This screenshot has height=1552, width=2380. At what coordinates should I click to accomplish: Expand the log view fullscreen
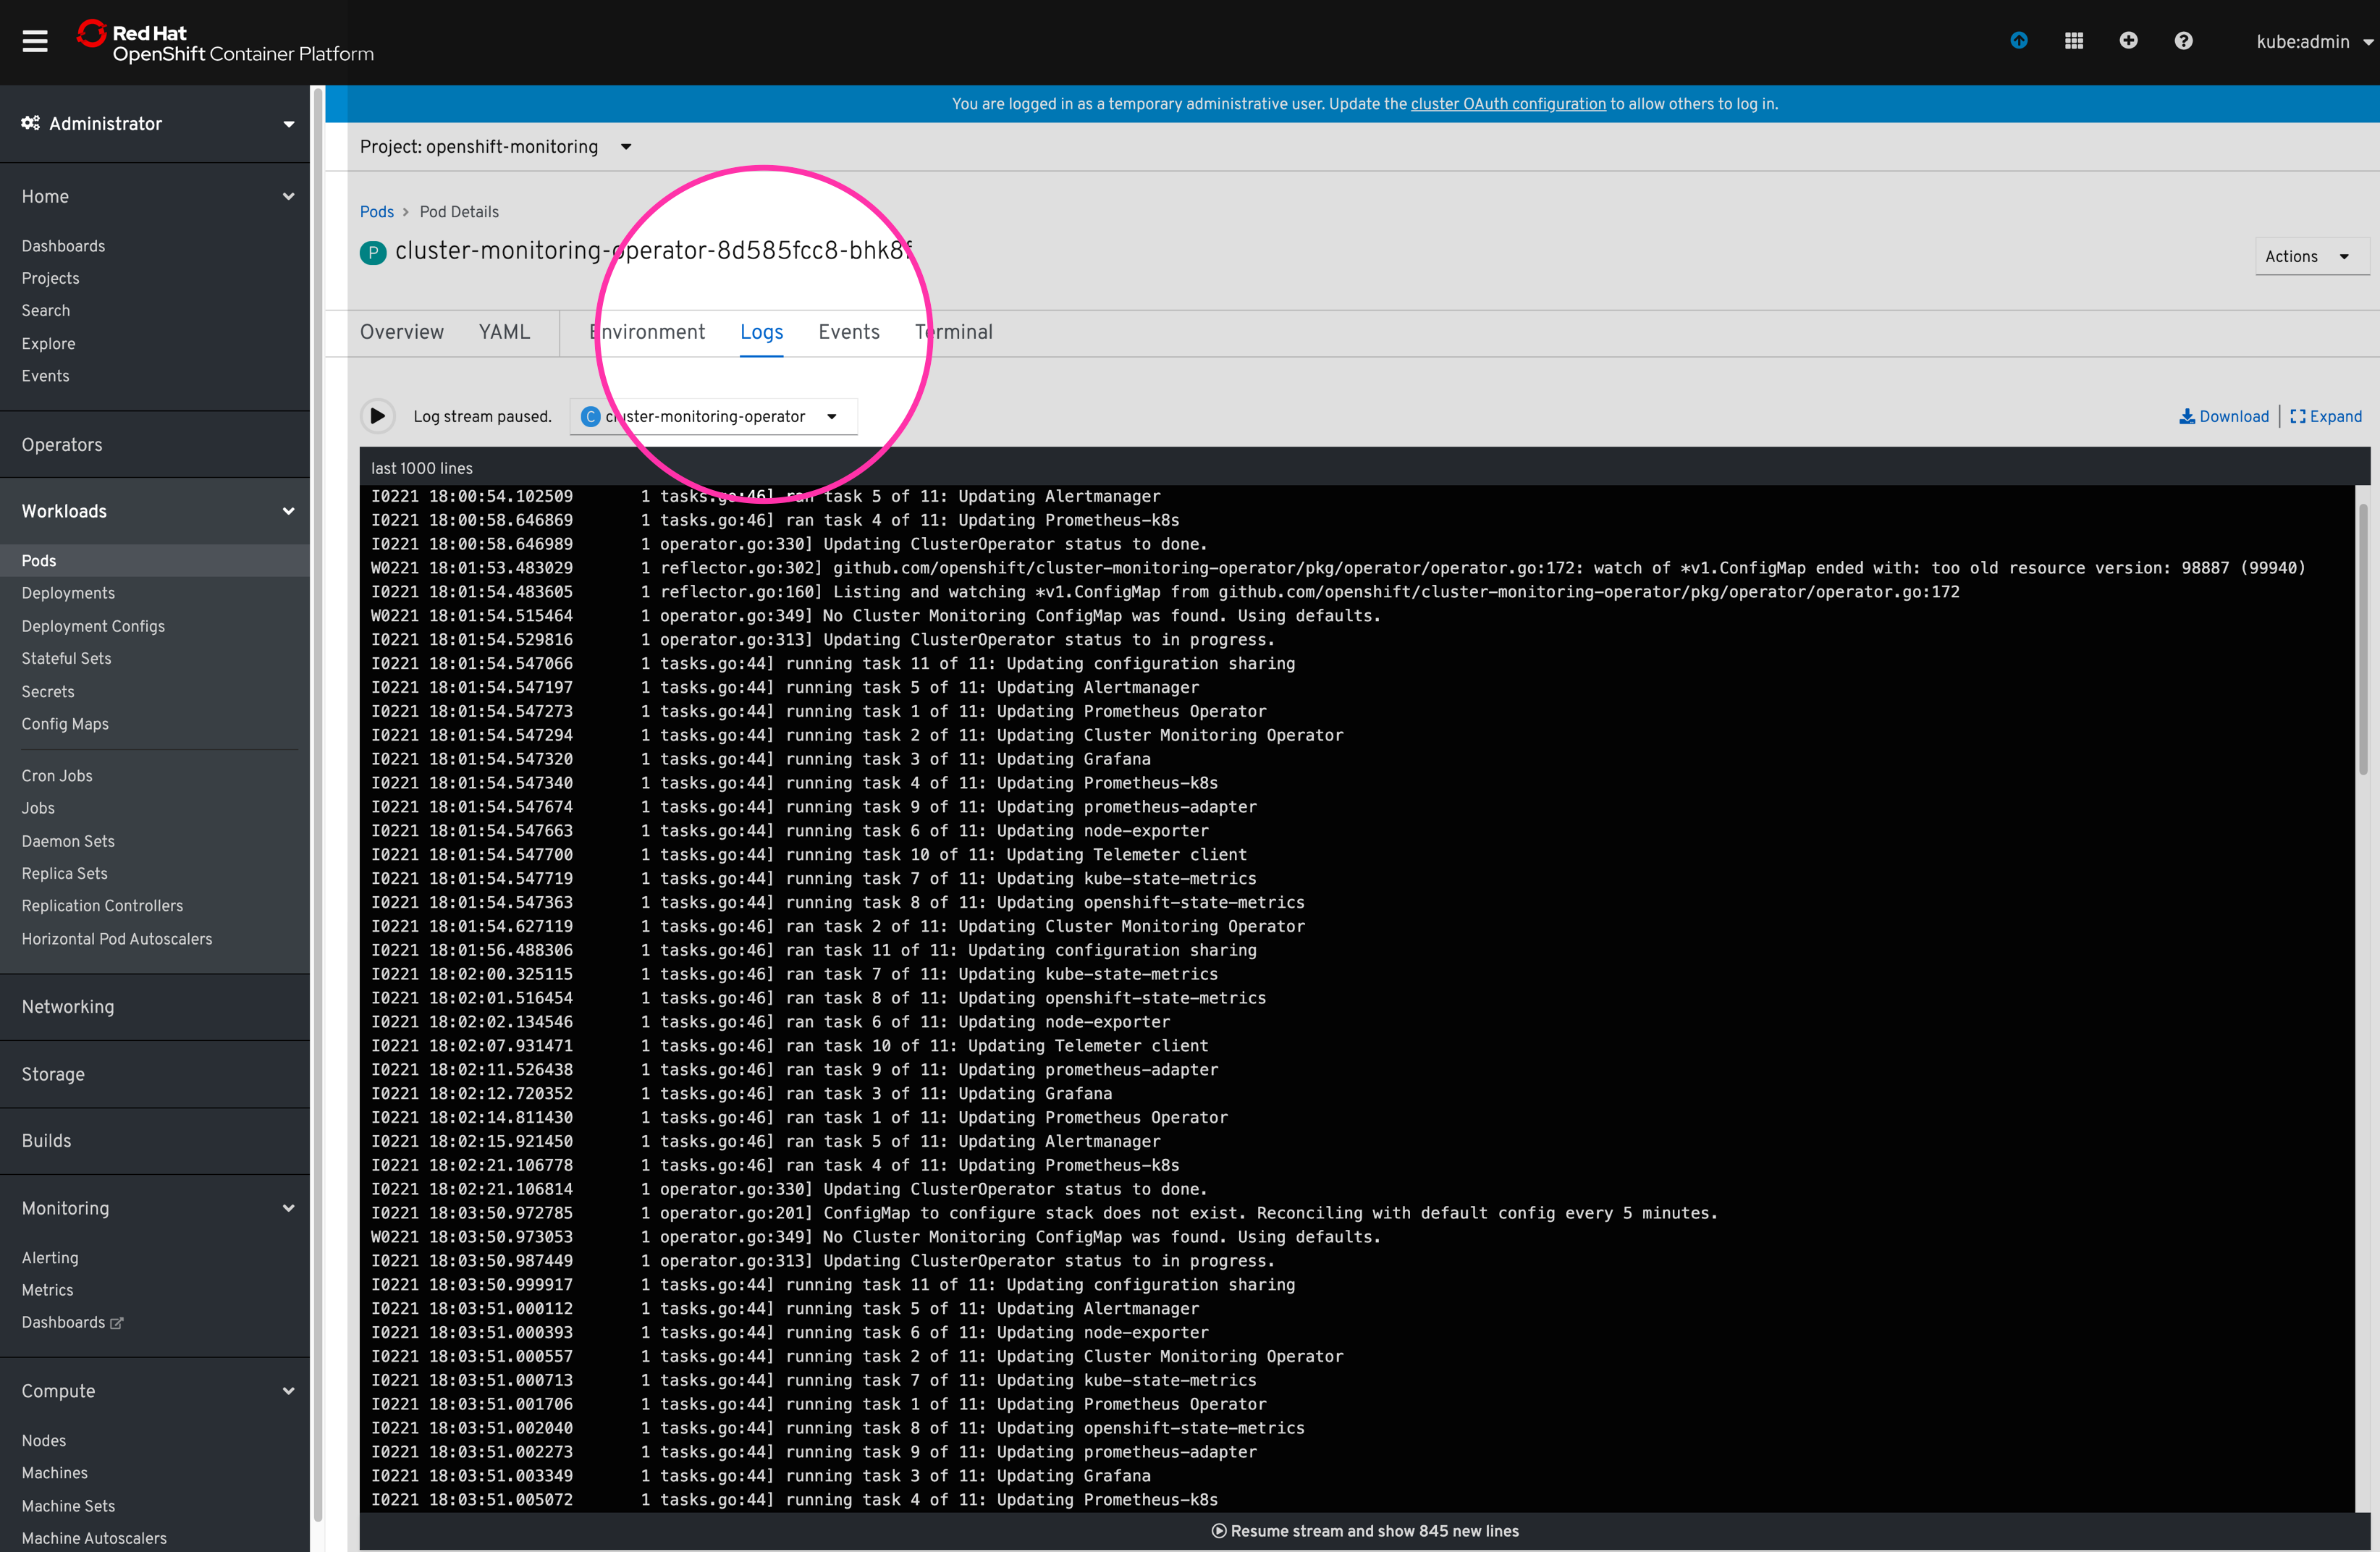pos(2327,416)
